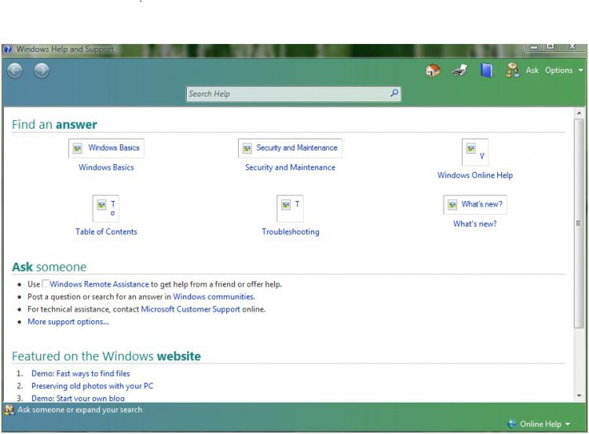The image size is (589, 434).
Task: Close the Windows Help and Support window
Action: coord(572,46)
